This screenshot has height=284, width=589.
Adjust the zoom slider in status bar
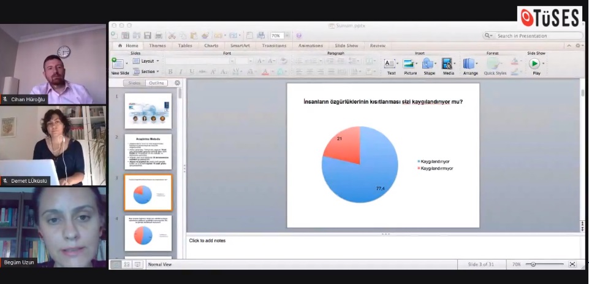coord(534,264)
